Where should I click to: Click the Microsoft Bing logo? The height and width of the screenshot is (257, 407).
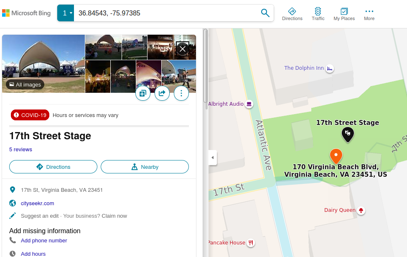26,13
